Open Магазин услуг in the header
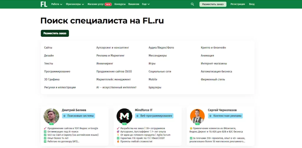Image resolution: width=302 pixels, height=148 pixels. point(96,4)
